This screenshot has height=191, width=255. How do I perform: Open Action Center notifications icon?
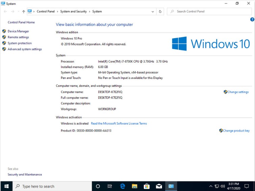pos(247,186)
